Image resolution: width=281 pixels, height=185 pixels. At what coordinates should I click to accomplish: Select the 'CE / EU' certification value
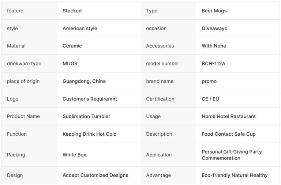point(210,99)
